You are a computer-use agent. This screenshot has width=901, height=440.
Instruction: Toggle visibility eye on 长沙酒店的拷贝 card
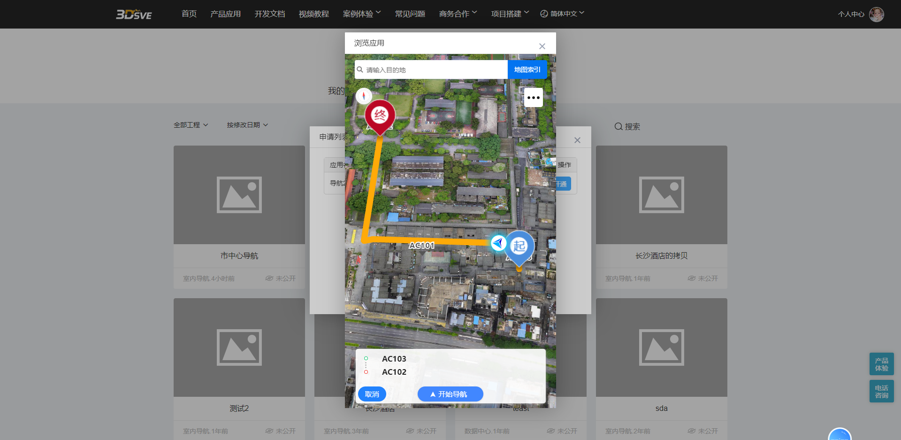692,278
